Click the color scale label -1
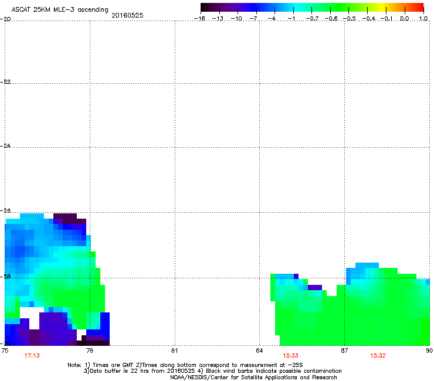 291,19
